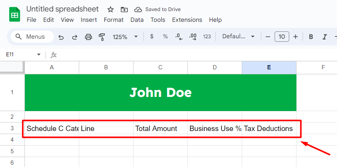The width and height of the screenshot is (337, 167).
Task: Open the zoom 125% dropdown
Action: pos(125,37)
